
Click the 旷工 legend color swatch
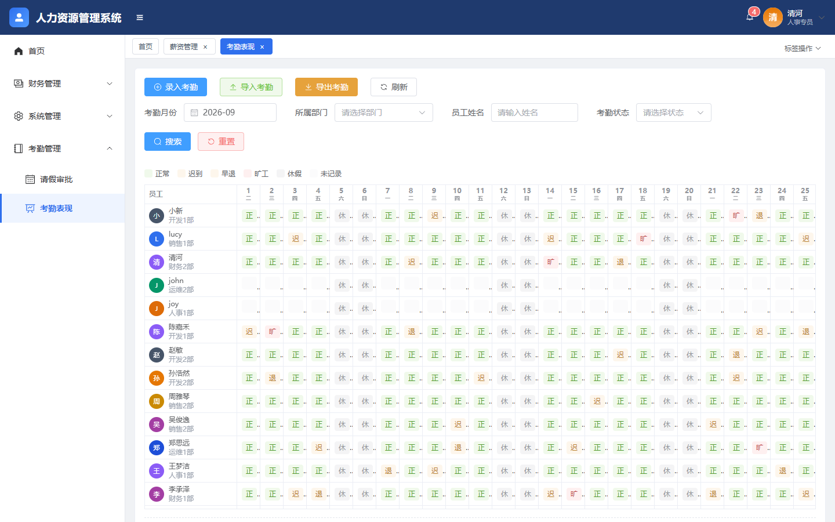[x=248, y=173]
